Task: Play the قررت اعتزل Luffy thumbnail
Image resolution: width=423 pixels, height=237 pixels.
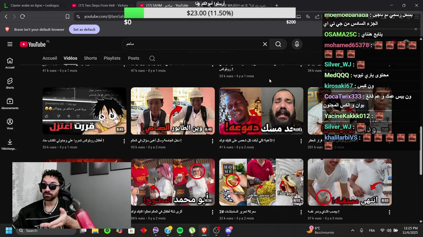Action: (x=84, y=111)
